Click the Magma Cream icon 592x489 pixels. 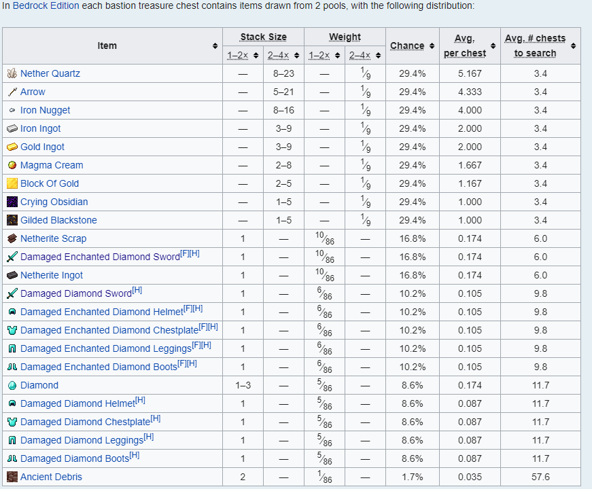coord(12,165)
